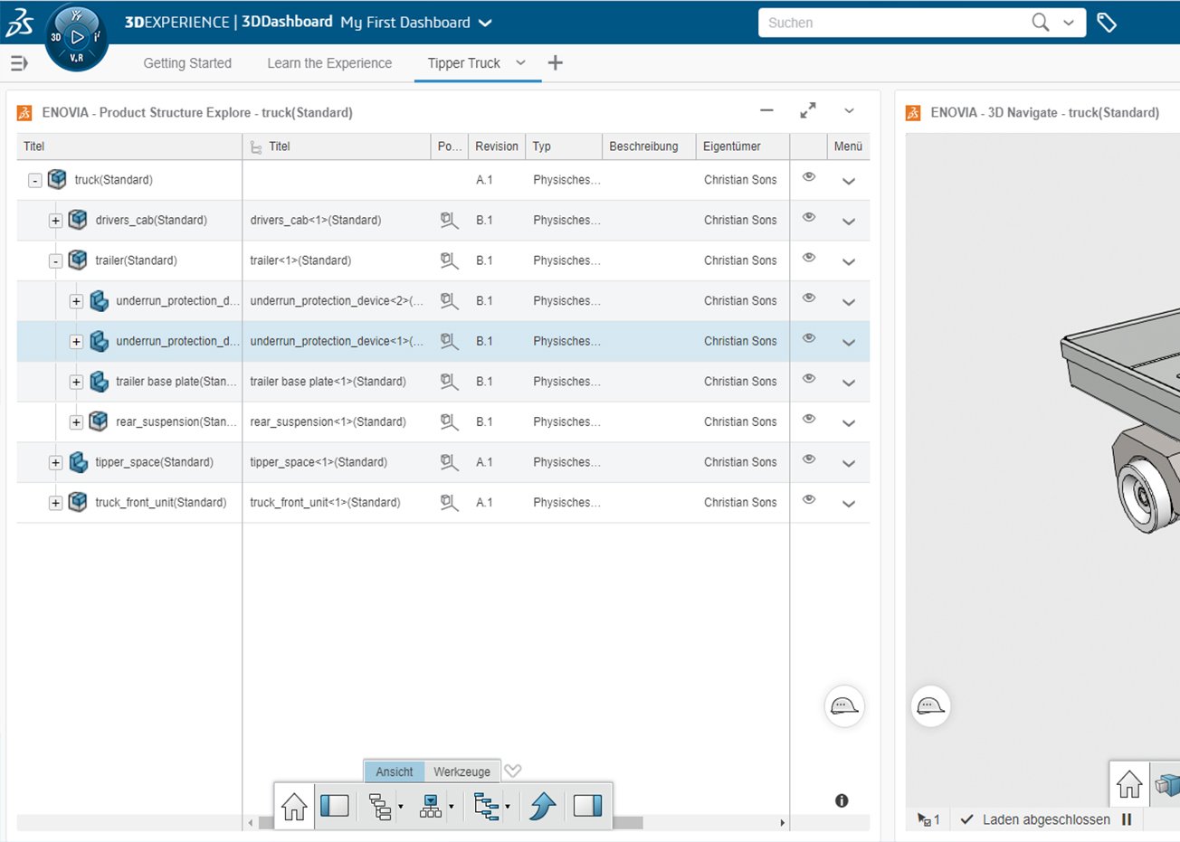Open the helmet assistant in Product Structure
This screenshot has height=842, width=1180.
click(x=843, y=705)
